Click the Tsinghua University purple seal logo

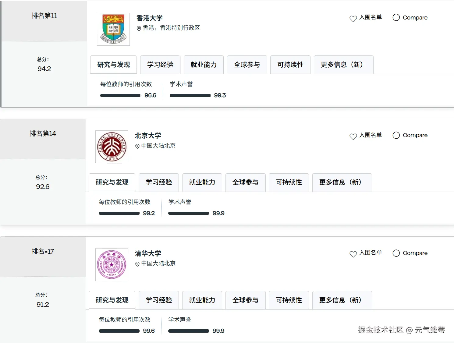(112, 265)
